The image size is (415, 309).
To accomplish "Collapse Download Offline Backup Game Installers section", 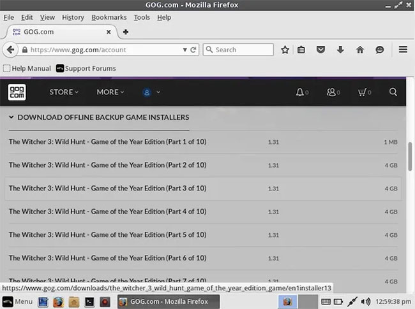I will coord(99,117).
